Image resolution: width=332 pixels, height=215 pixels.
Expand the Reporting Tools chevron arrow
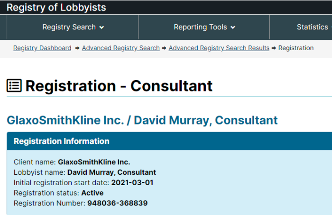tap(233, 27)
